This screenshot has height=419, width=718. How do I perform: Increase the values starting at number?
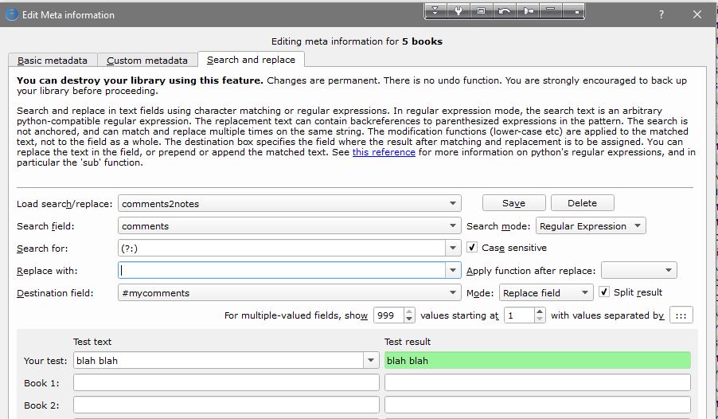540,311
